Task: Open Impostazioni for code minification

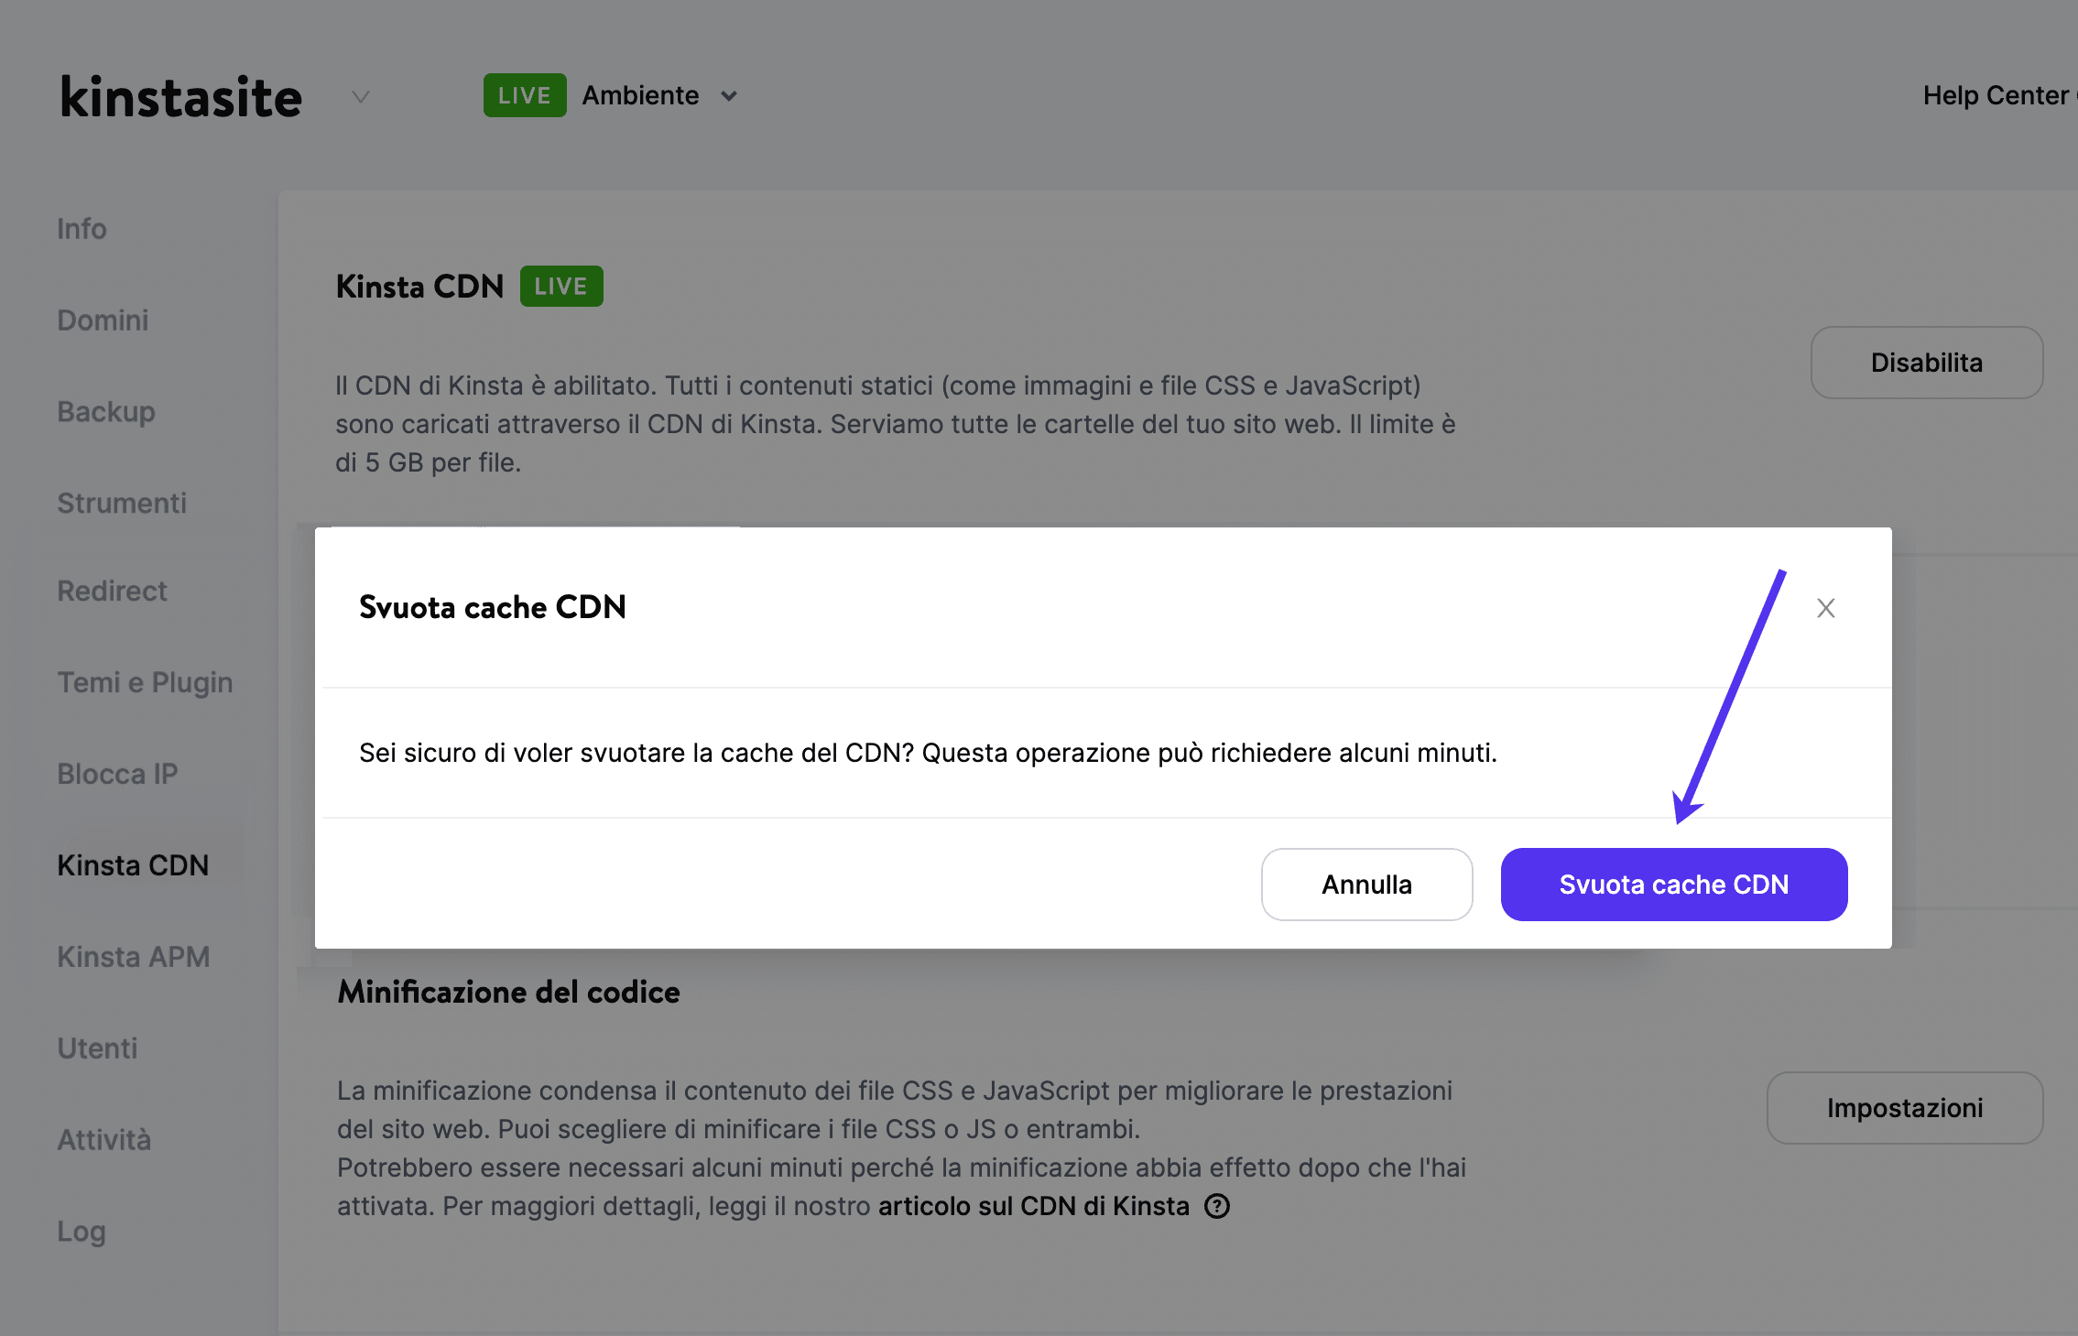Action: 1904,1108
